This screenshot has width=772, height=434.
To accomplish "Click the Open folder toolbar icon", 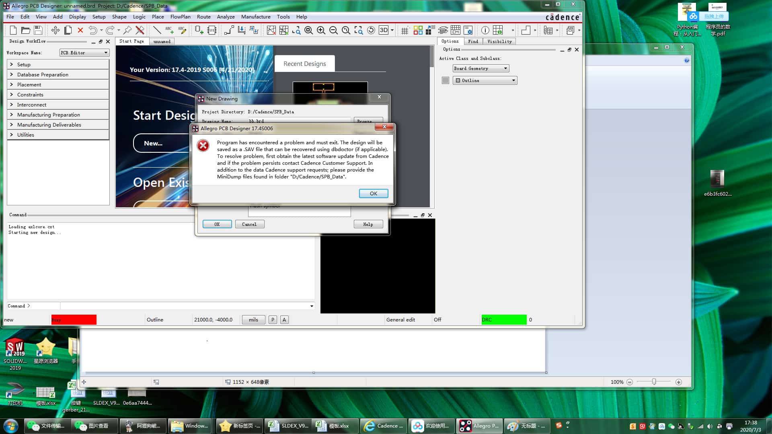I will [26, 30].
